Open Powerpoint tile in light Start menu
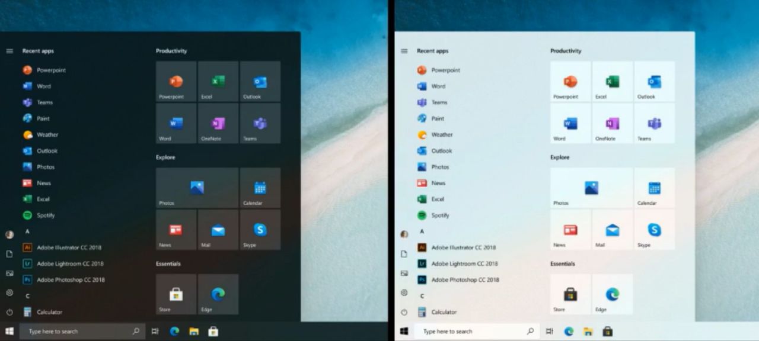Viewport: 759px width, 341px height. [x=570, y=81]
